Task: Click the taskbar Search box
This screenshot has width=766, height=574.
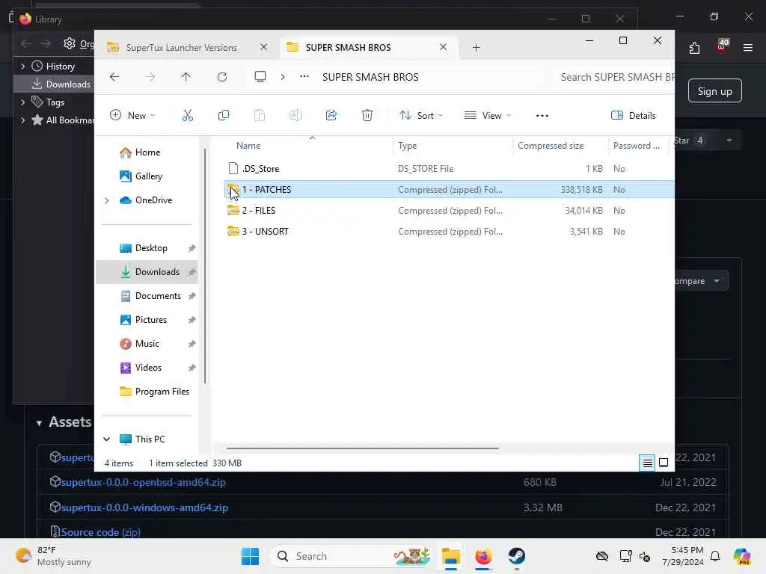Action: pyautogui.click(x=352, y=556)
